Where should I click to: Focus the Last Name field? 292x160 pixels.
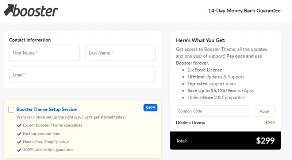120,53
